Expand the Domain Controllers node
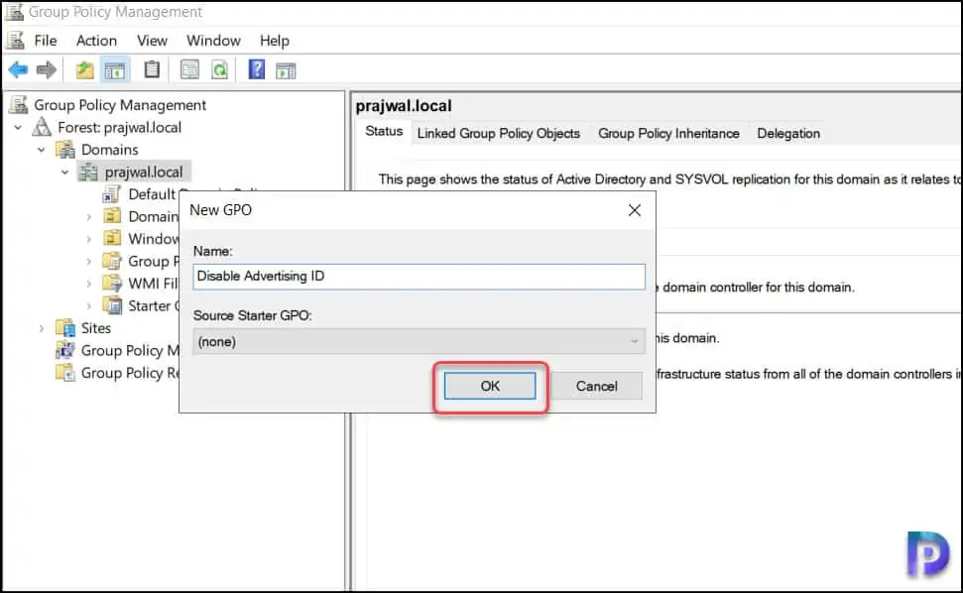The height and width of the screenshot is (593, 963). pos(89,217)
